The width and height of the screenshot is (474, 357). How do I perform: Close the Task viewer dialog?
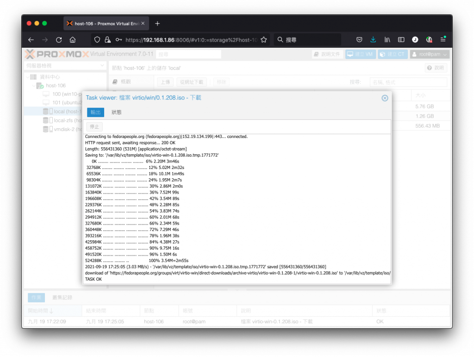(x=385, y=98)
